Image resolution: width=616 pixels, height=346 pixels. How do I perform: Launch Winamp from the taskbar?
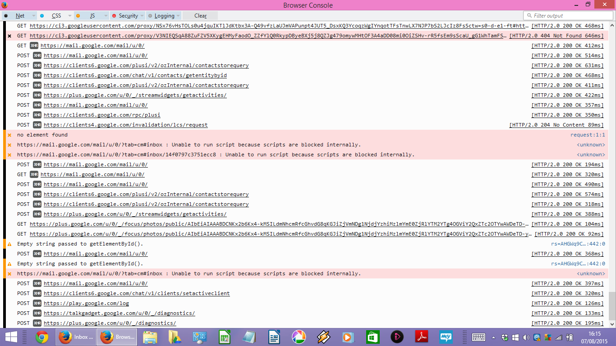tap(323, 337)
